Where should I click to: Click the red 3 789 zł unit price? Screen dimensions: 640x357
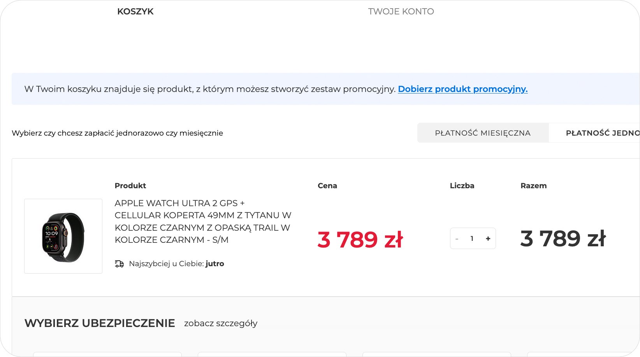tap(360, 239)
